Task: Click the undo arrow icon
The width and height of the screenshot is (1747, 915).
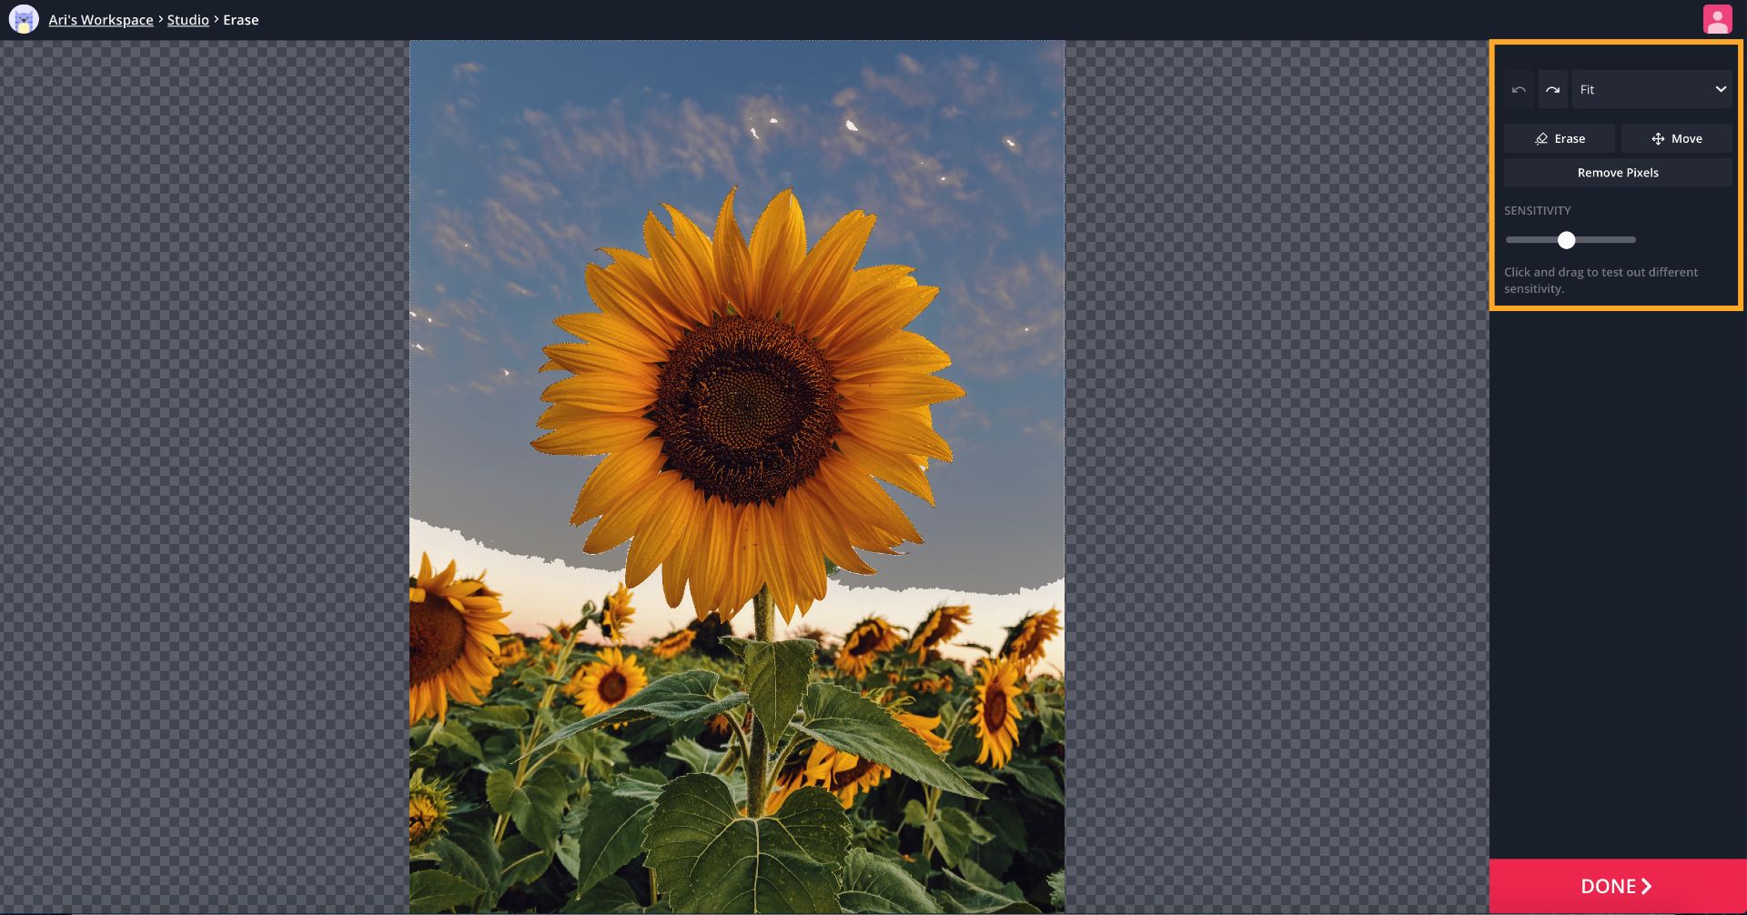Action: [1518, 89]
